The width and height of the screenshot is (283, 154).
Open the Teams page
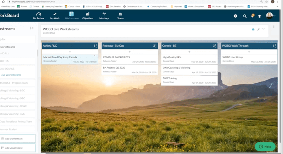pos(120,16)
